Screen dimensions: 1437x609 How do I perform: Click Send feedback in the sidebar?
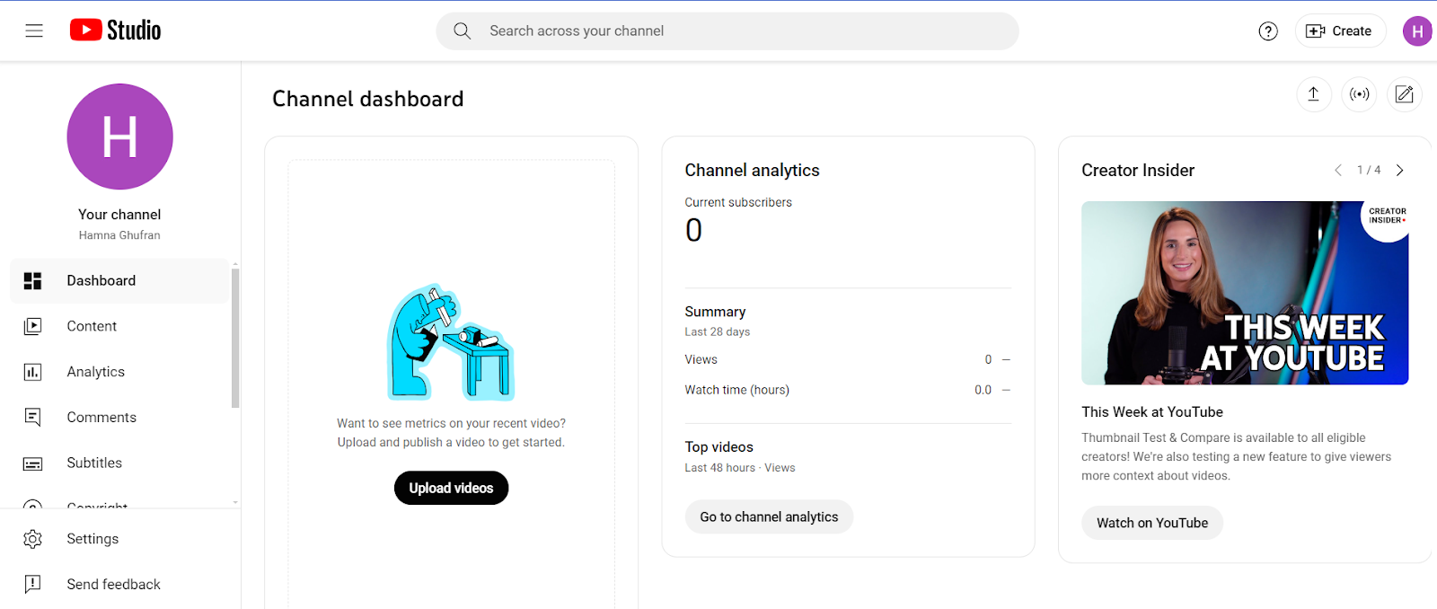click(119, 585)
